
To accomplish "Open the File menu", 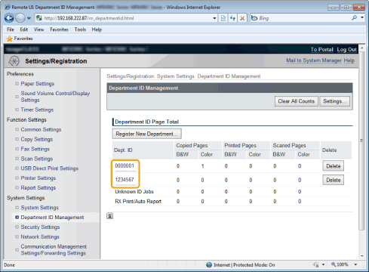I will coord(11,29).
